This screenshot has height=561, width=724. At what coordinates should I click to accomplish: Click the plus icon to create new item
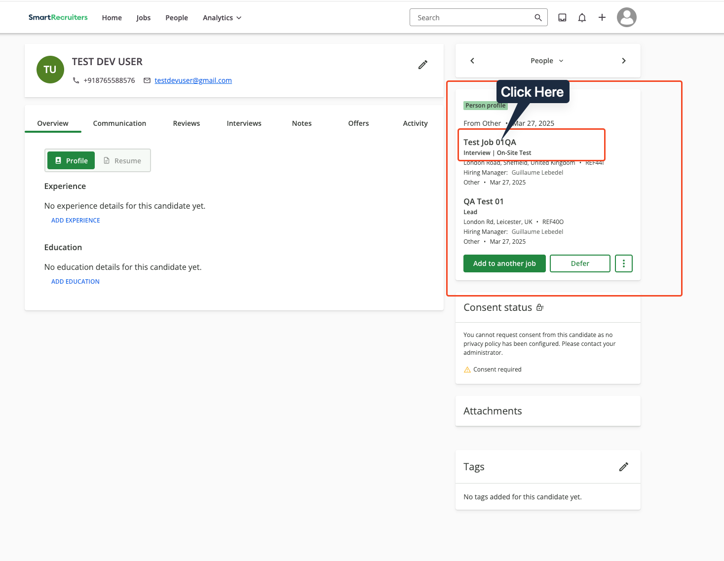tap(602, 17)
